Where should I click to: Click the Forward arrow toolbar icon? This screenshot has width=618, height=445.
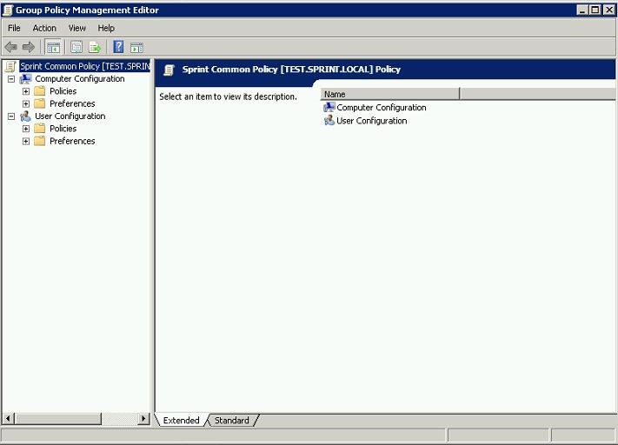click(29, 48)
